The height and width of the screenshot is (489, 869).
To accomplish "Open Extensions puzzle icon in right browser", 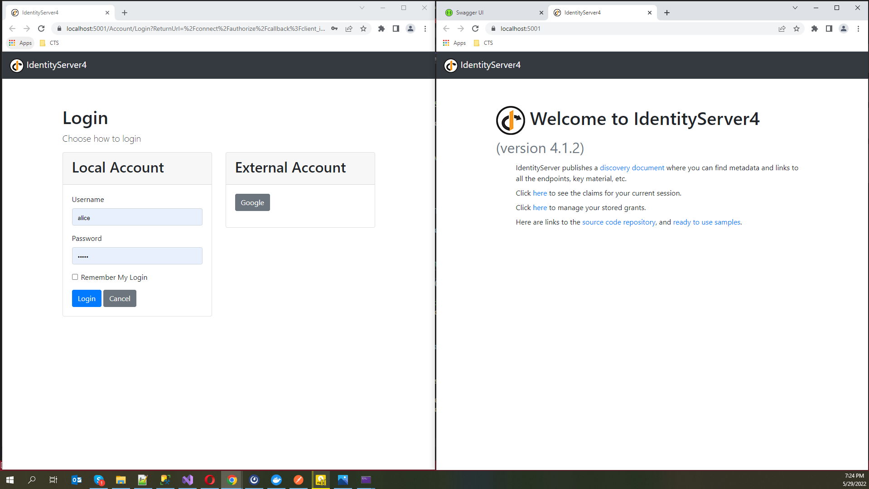I will pyautogui.click(x=815, y=29).
